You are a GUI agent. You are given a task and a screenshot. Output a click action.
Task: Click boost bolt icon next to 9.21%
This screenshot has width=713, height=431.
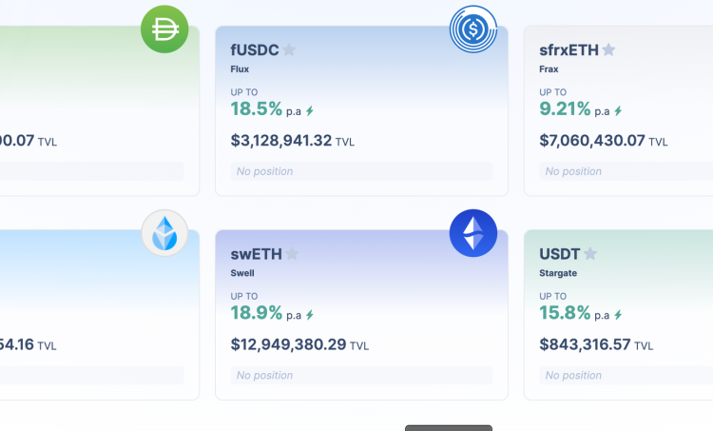click(x=618, y=111)
